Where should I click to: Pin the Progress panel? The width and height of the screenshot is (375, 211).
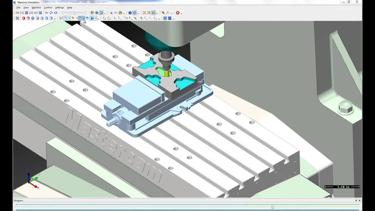point(356,200)
